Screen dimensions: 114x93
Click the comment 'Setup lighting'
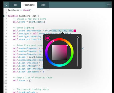point(24,28)
